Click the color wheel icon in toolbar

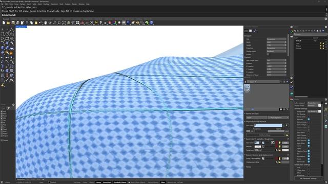point(115,22)
